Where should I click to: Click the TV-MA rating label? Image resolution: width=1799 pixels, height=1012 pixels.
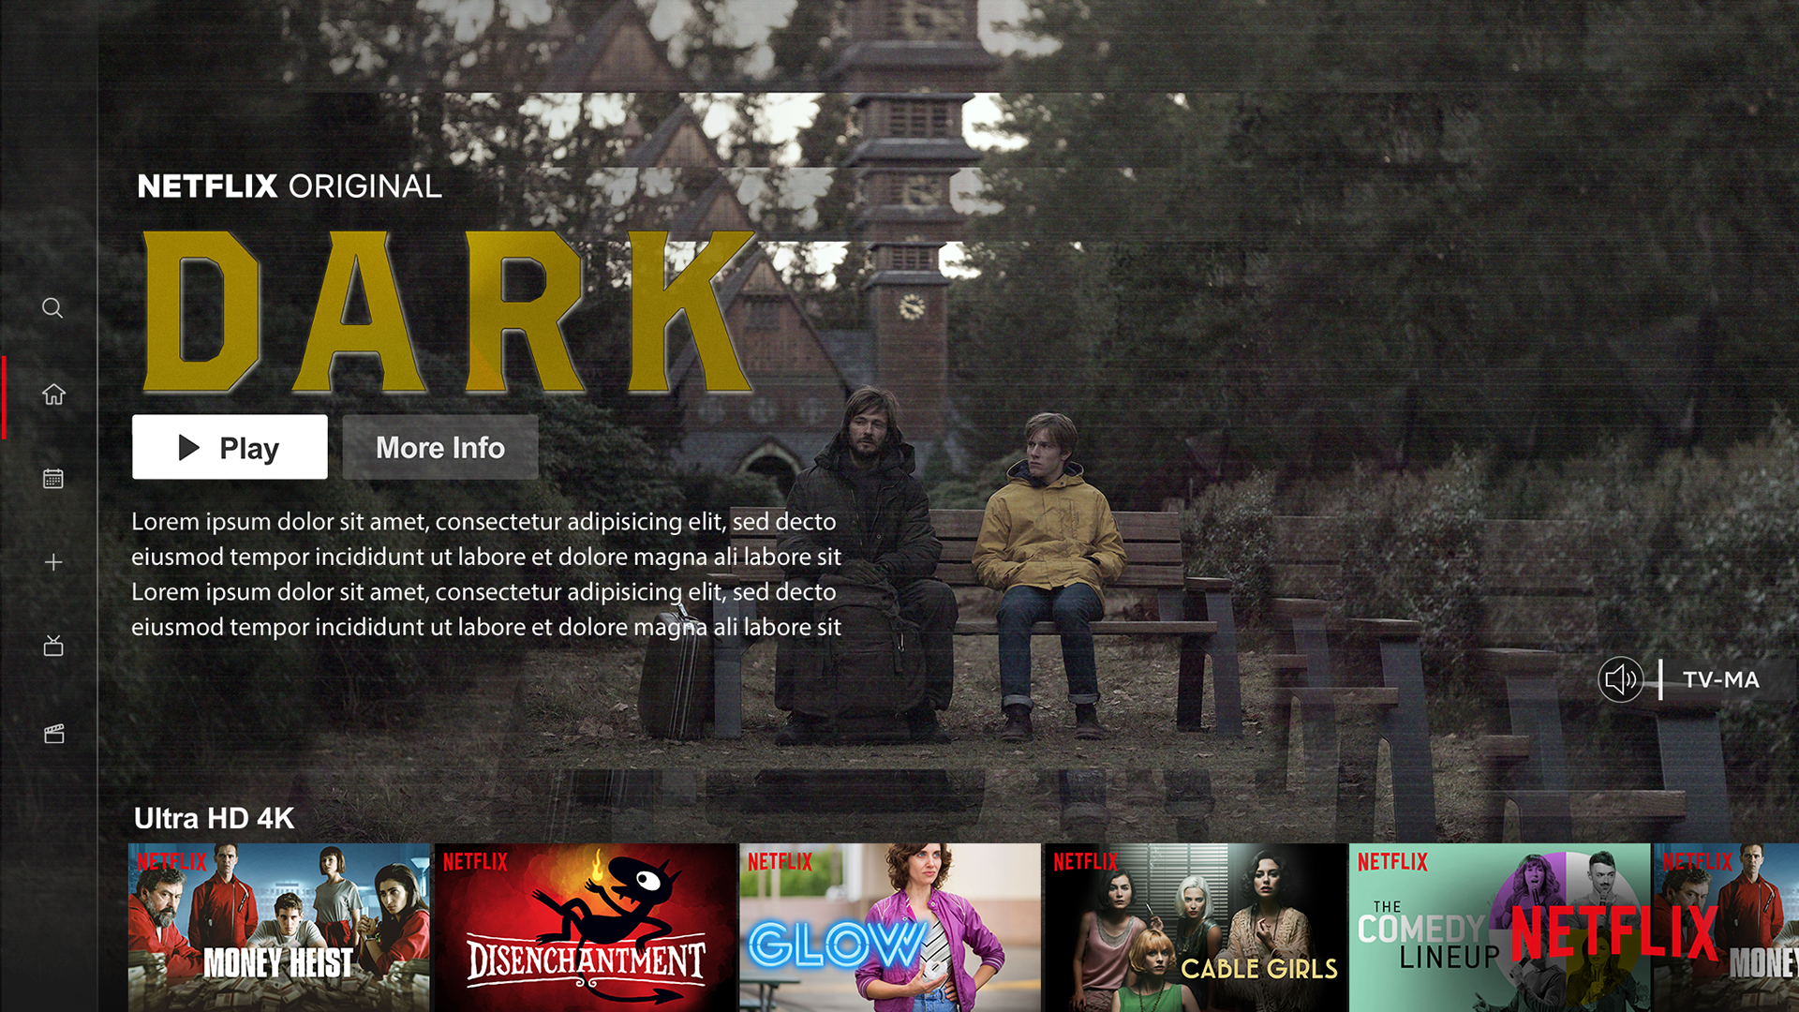click(1720, 679)
